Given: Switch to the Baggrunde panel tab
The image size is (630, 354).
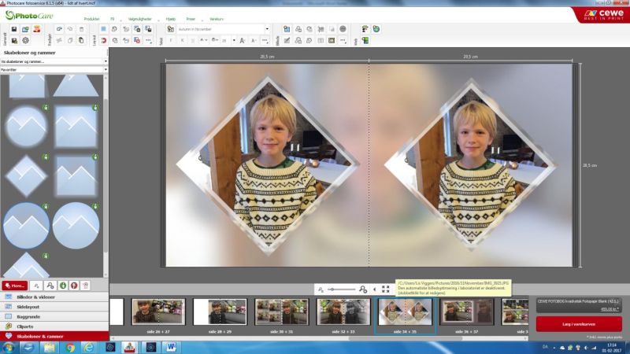Looking at the screenshot, I should coord(29,316).
